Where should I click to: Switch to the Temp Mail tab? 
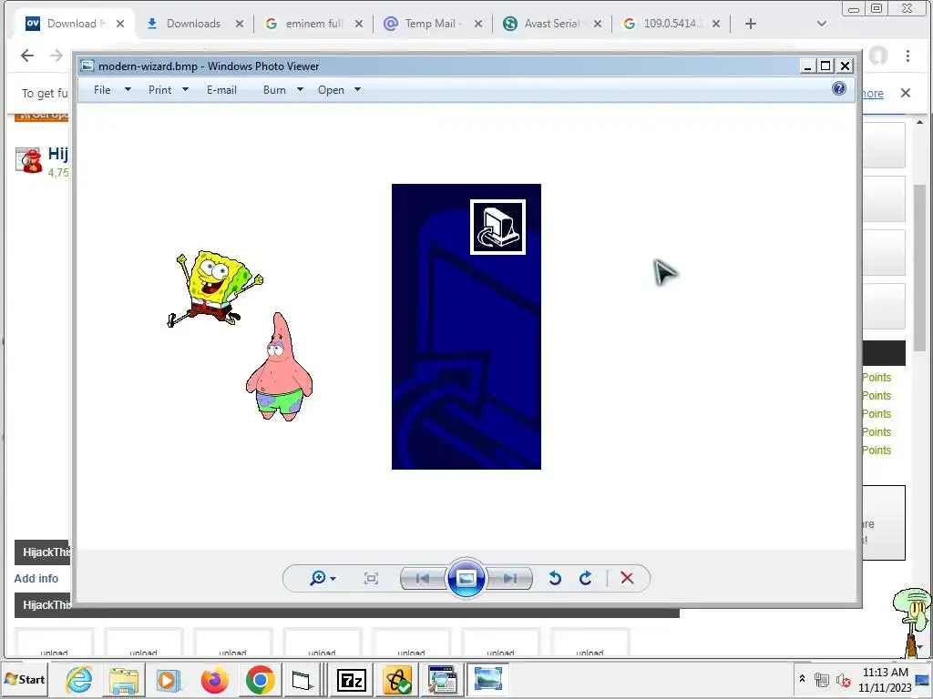433,24
